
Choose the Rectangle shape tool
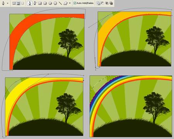[40, 3]
